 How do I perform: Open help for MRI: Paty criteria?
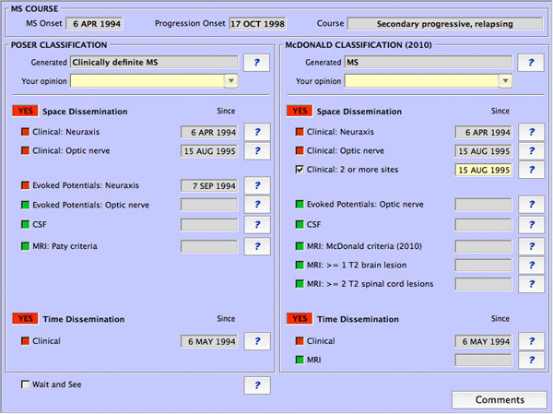pyautogui.click(x=257, y=246)
